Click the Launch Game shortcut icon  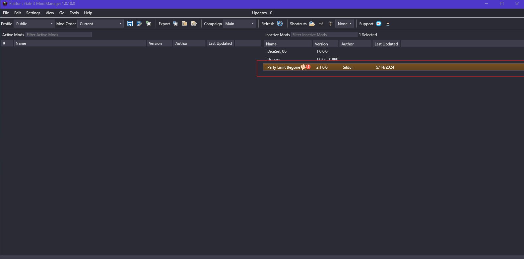point(330,24)
